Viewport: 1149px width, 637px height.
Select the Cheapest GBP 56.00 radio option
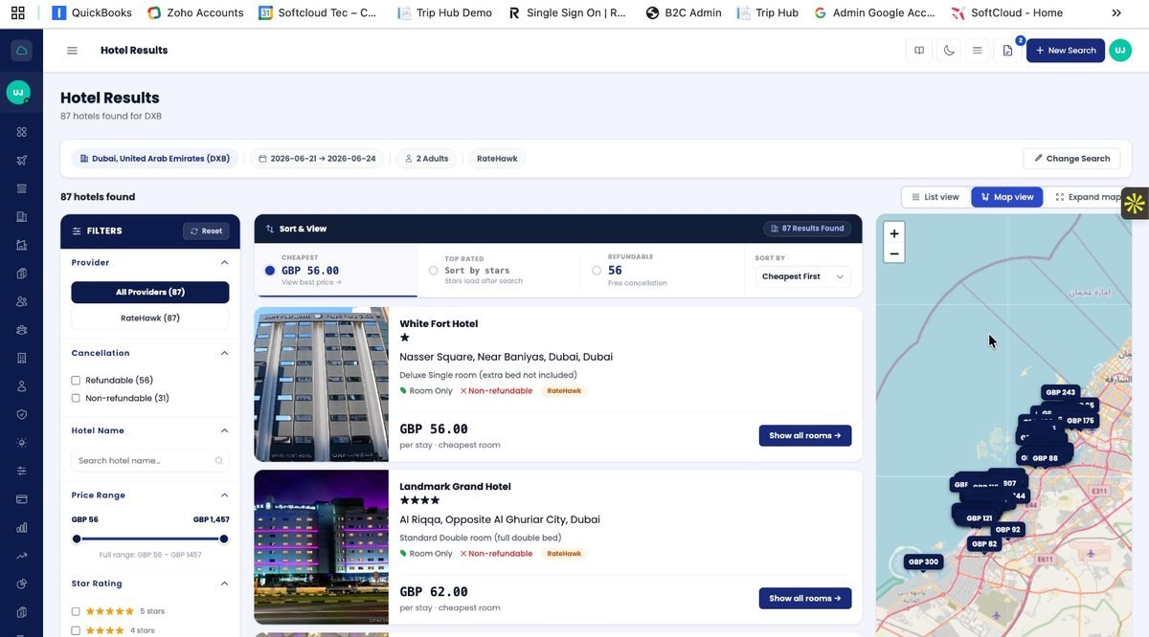(270, 271)
